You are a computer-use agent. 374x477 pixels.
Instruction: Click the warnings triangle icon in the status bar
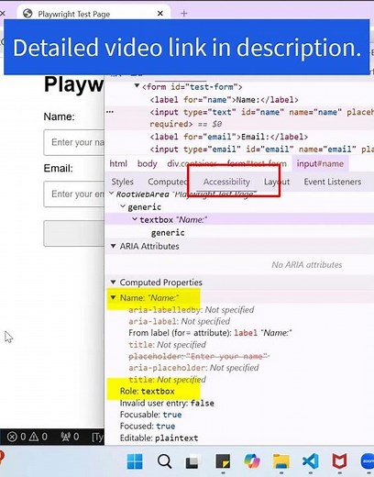click(33, 437)
